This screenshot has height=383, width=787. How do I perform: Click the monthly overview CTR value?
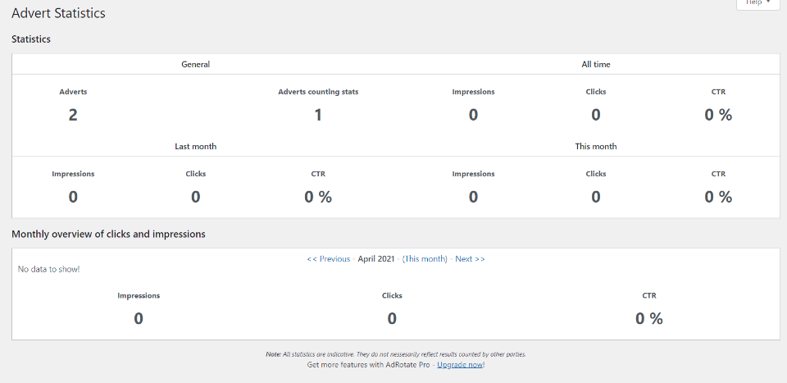click(x=648, y=319)
